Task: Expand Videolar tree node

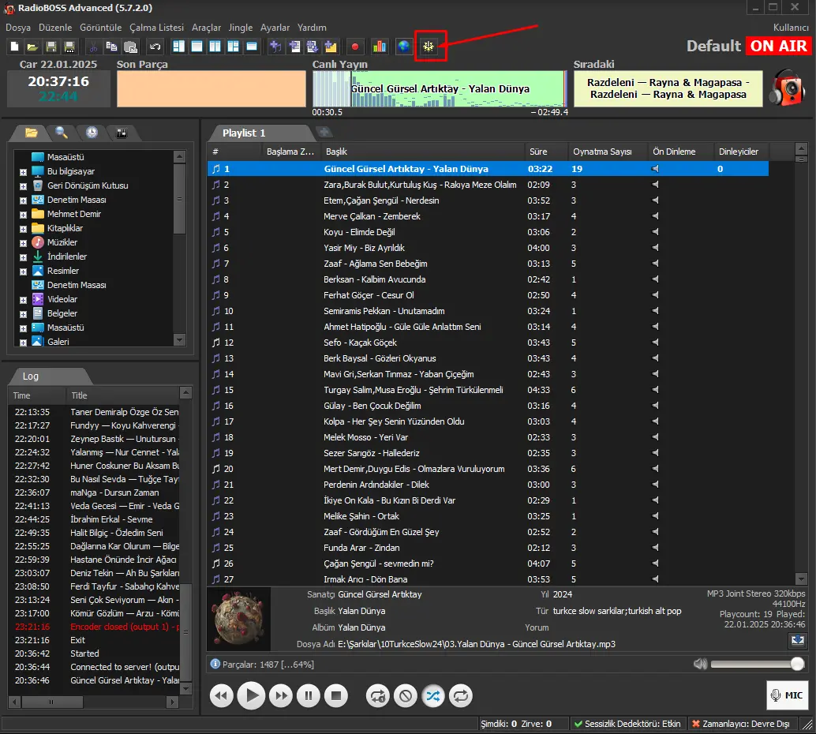Action: coord(23,300)
